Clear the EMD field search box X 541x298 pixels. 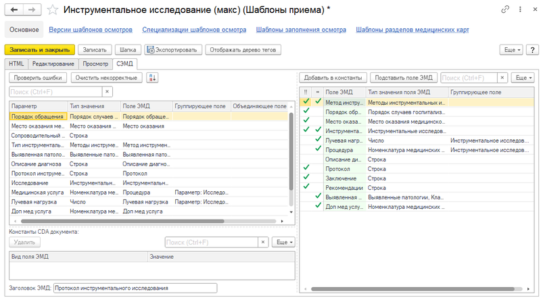[x=502, y=78]
